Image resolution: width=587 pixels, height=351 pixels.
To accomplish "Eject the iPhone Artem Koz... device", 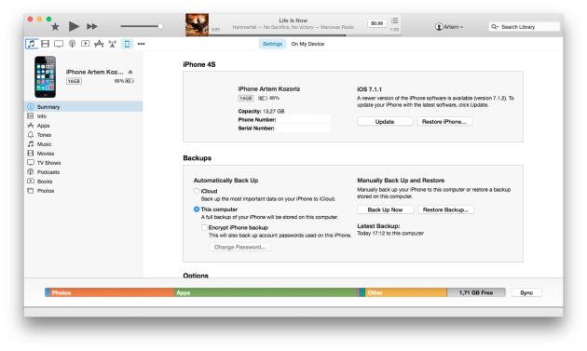I will point(130,72).
